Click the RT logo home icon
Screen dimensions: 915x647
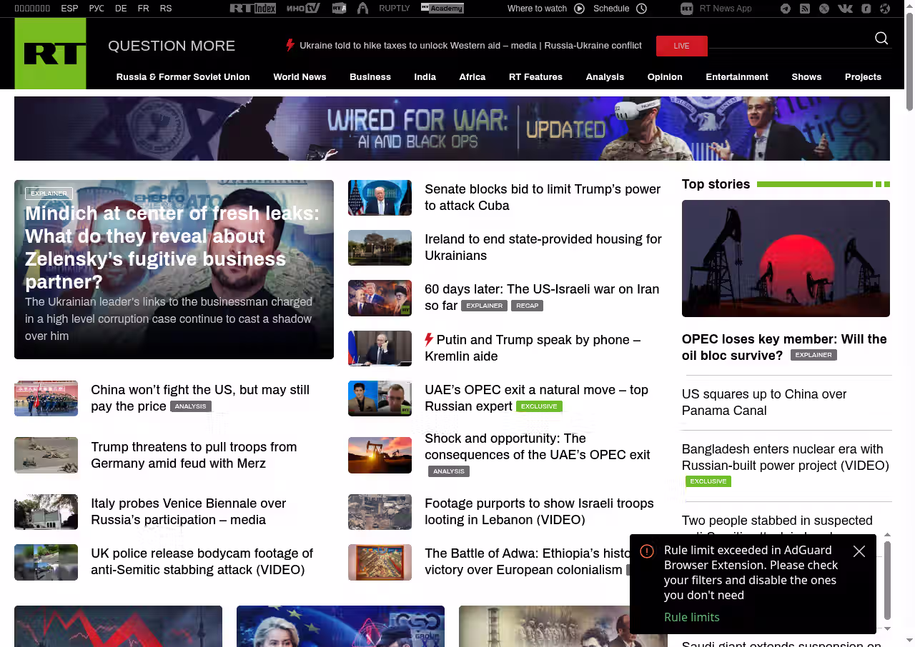(50, 54)
